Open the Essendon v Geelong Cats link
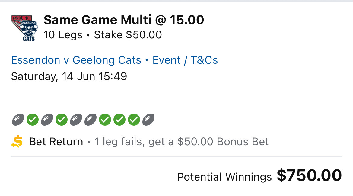 pos(76,60)
